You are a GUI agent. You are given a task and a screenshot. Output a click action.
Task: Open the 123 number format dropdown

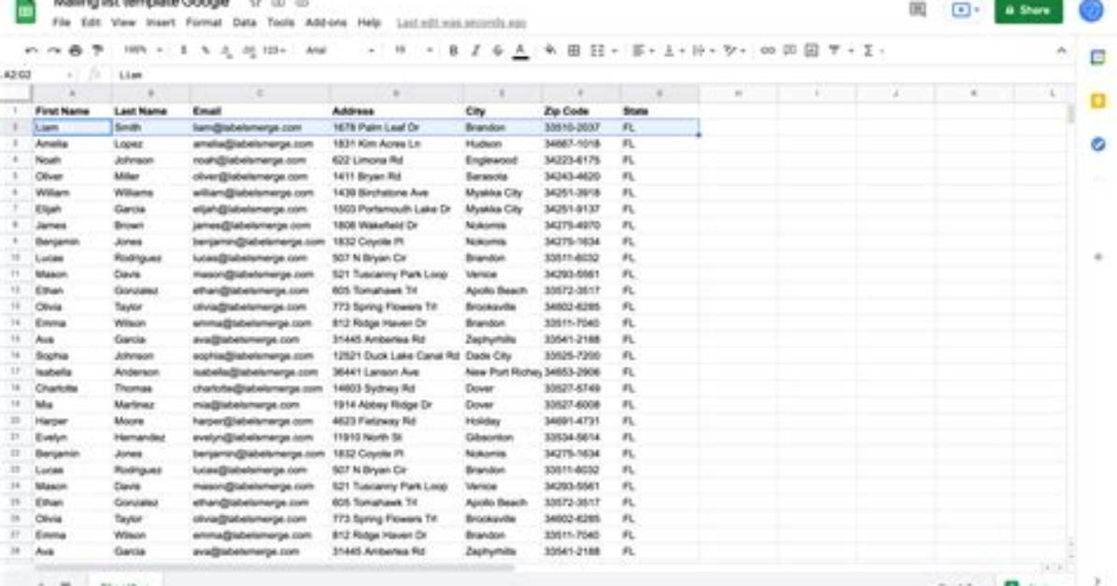pyautogui.click(x=275, y=50)
